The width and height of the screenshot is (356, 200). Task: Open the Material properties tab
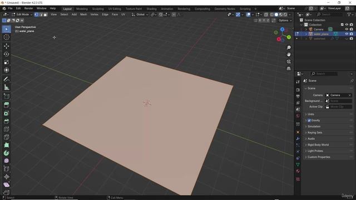tap(298, 171)
